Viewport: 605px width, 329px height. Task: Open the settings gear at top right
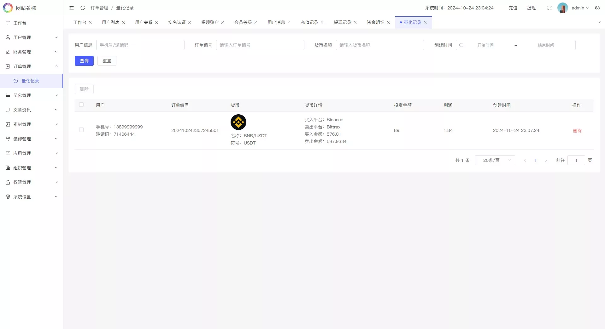[598, 8]
